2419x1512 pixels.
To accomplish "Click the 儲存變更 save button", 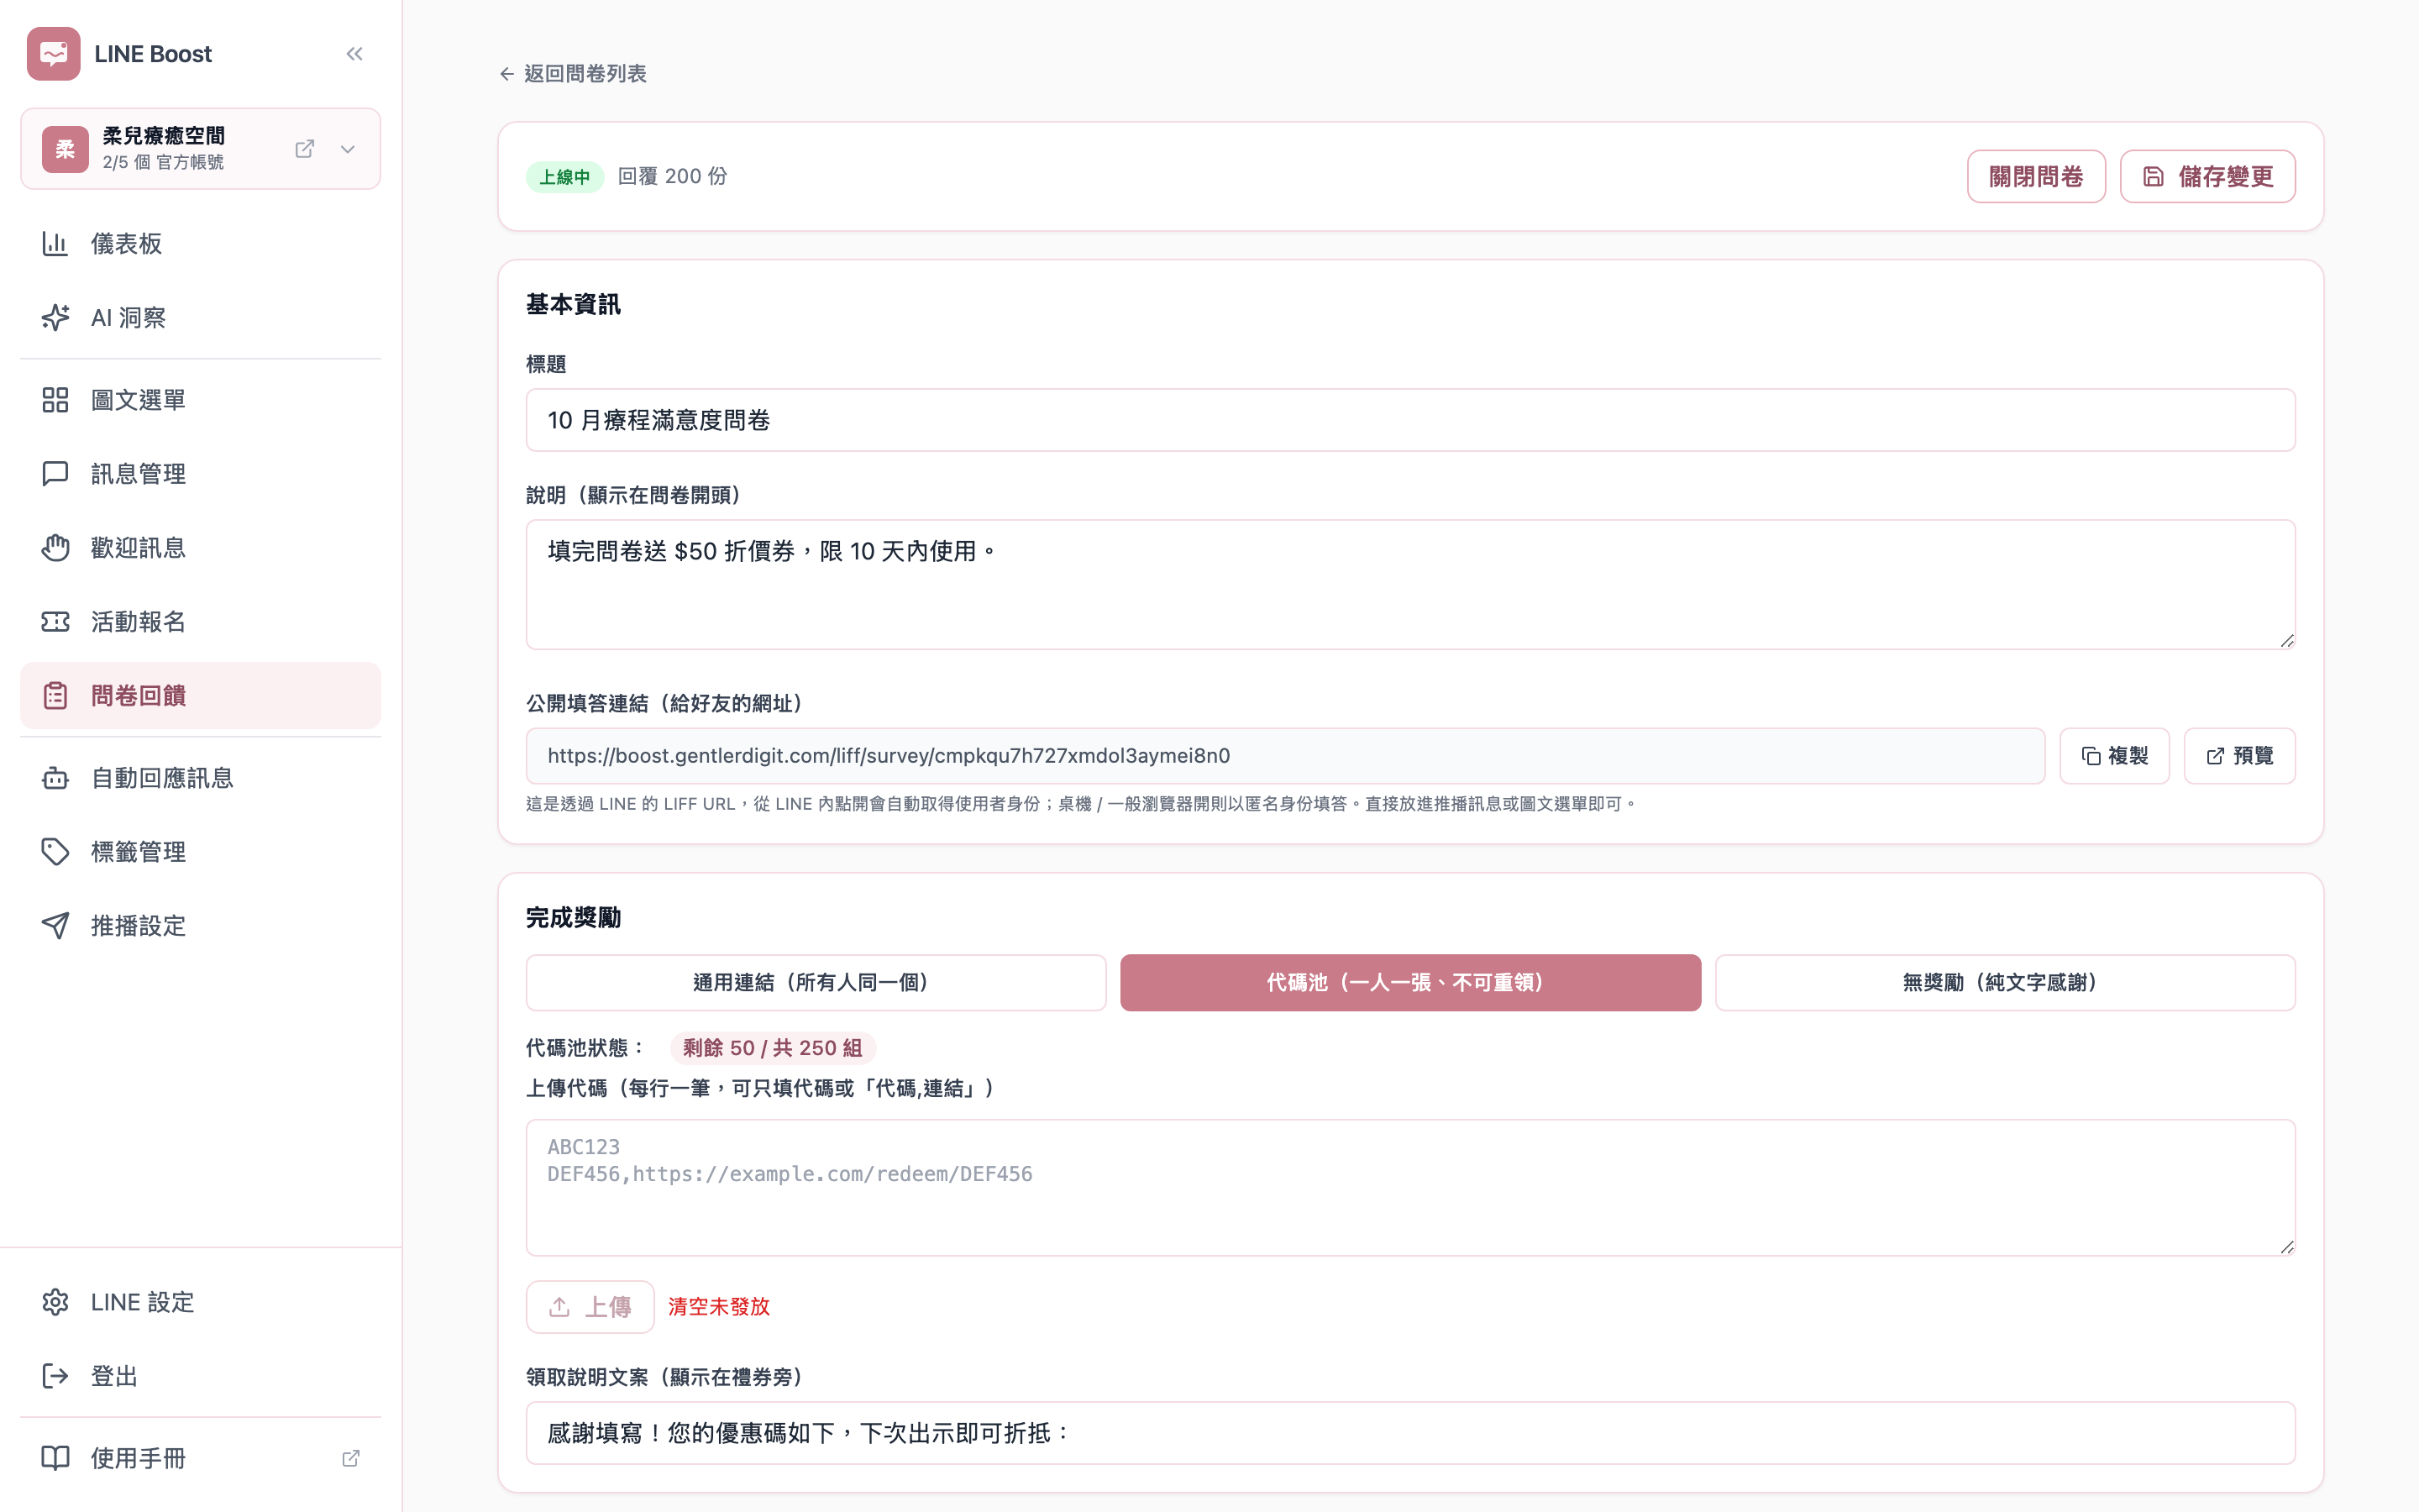I will coord(2207,177).
